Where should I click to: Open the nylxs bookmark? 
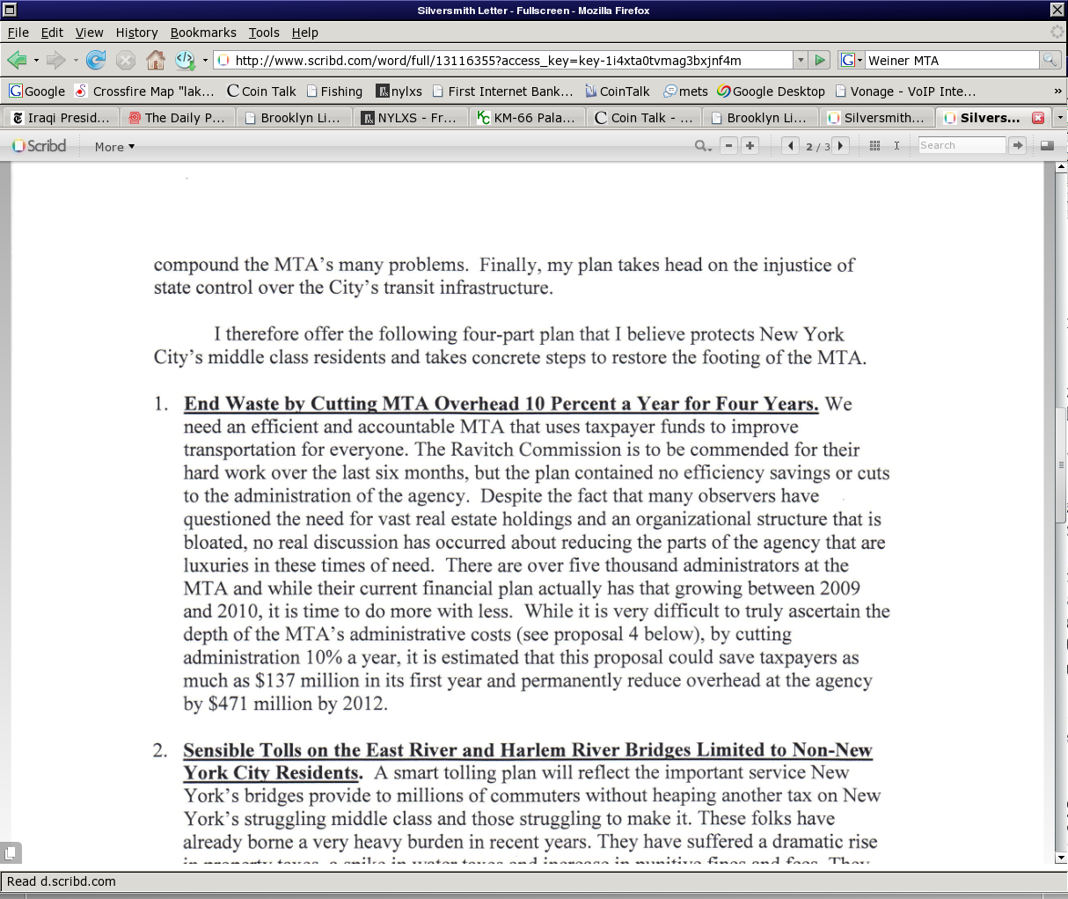399,91
